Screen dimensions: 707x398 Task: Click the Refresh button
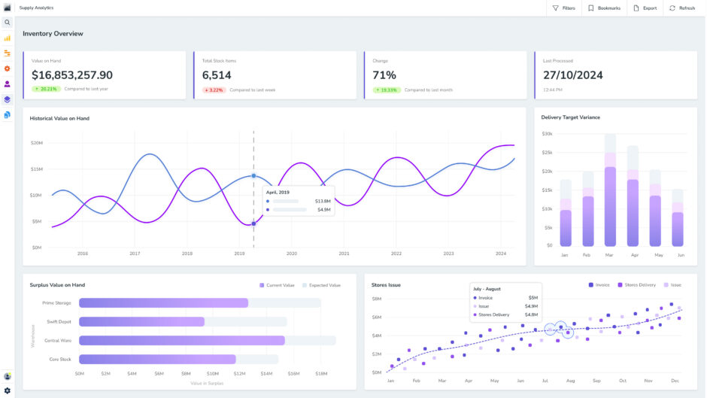(681, 8)
